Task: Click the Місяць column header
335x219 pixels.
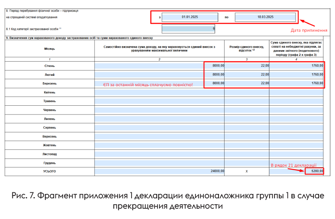Action: click(49, 48)
